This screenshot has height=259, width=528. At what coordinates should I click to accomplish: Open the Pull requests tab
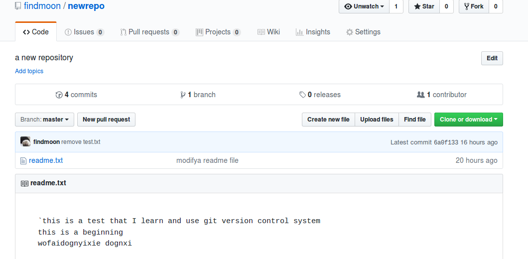[x=149, y=32]
